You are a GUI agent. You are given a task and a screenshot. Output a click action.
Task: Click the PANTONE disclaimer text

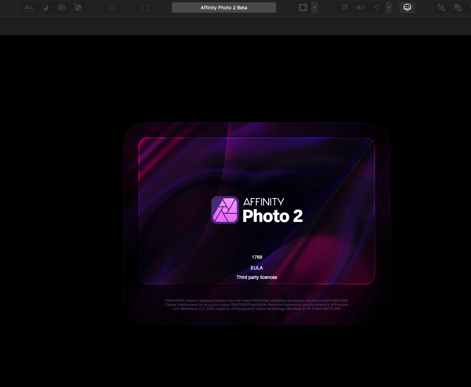[x=257, y=305]
